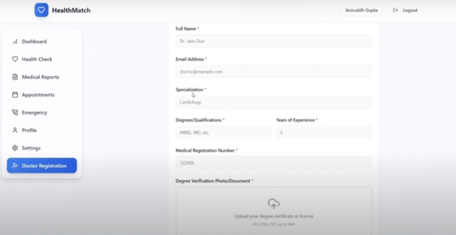Click the Appointments calendar icon
The height and width of the screenshot is (235, 456).
pyautogui.click(x=15, y=95)
